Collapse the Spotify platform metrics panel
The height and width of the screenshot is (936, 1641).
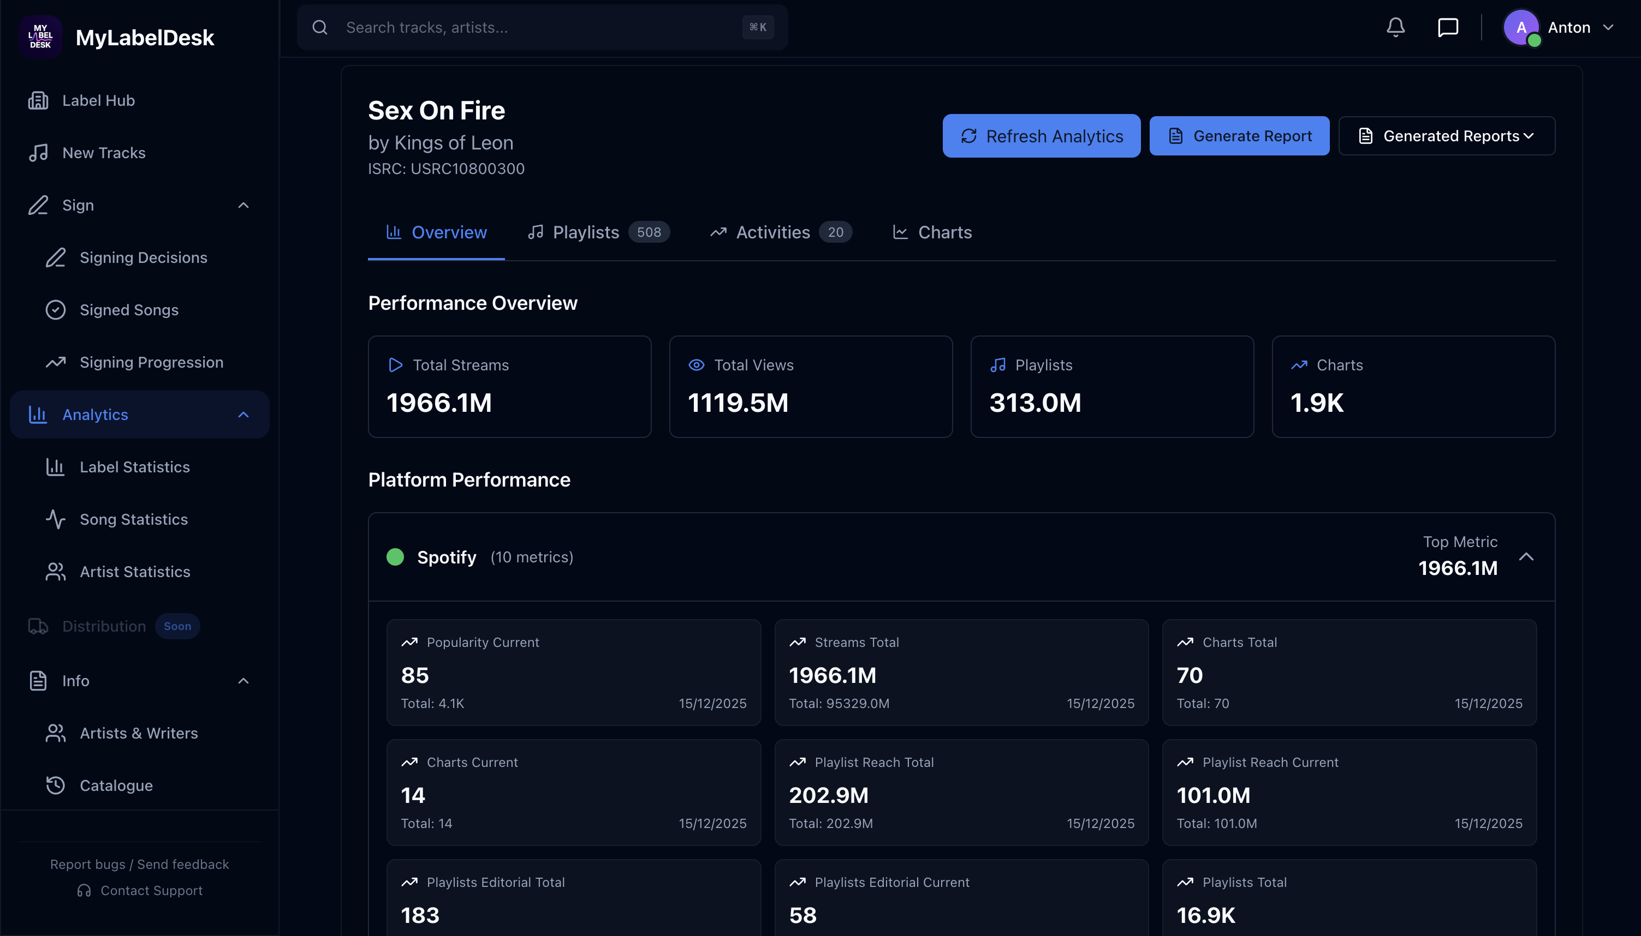coord(1526,557)
